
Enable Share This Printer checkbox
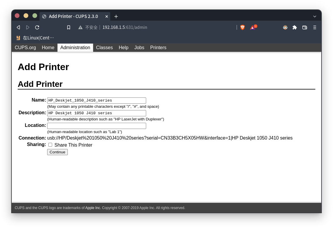50,145
